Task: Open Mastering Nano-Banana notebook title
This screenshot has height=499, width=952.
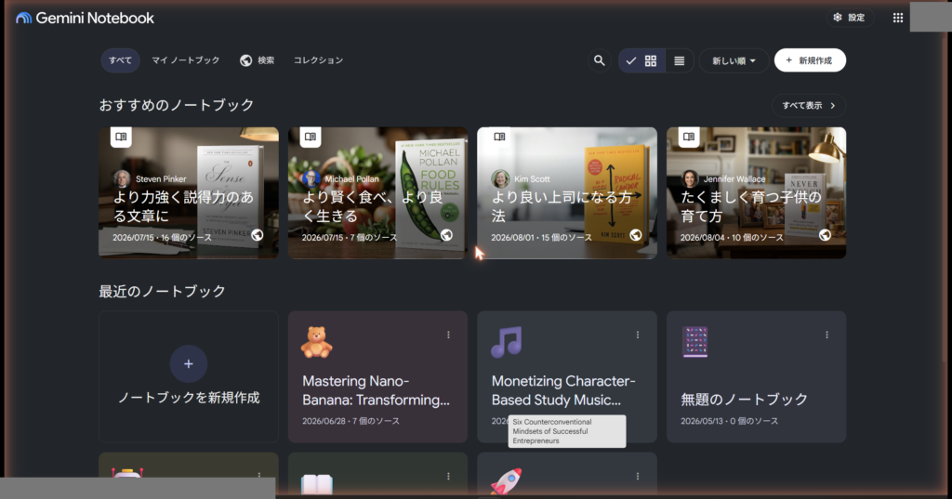Action: pos(376,390)
